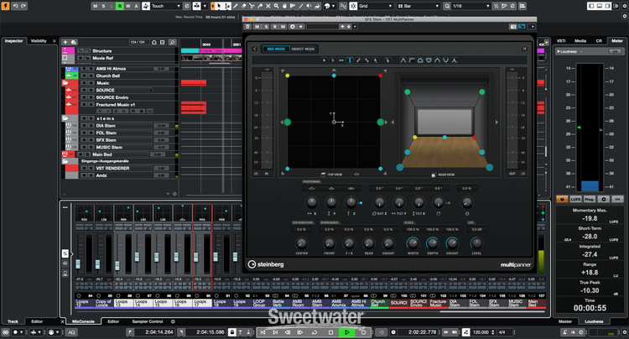Click the undo arrow in the top toolbar

pos(16,6)
